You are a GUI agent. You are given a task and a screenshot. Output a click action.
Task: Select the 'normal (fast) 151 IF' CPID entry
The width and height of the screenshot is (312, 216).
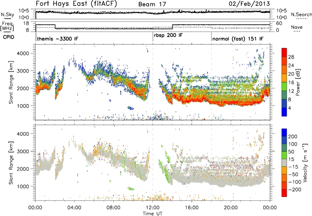coord(238,39)
